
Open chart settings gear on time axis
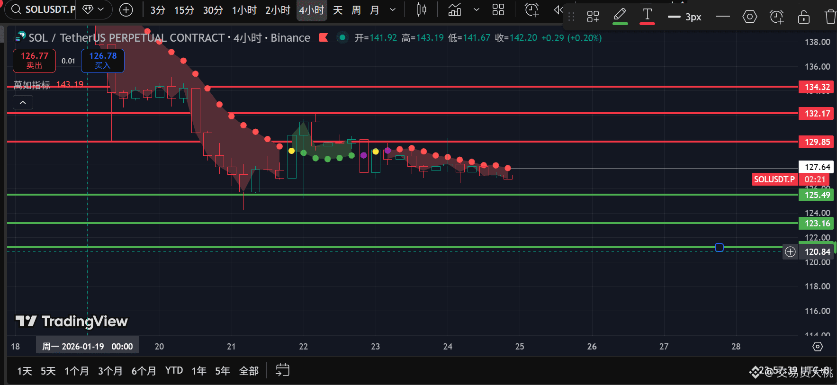pos(818,347)
